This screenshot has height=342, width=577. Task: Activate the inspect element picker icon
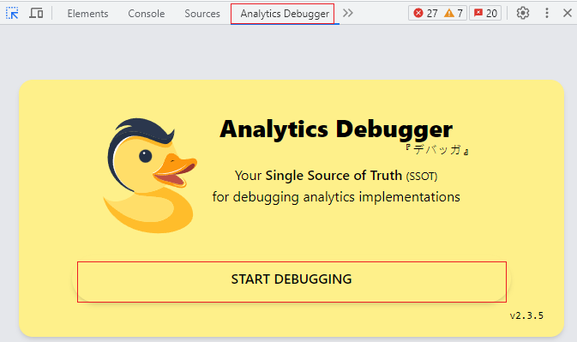[x=12, y=13]
